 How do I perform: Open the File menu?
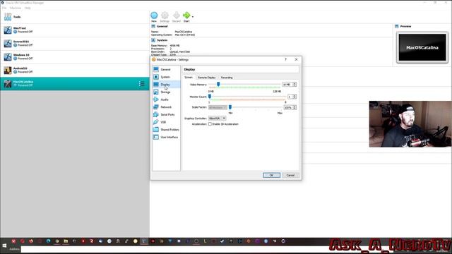(4, 8)
